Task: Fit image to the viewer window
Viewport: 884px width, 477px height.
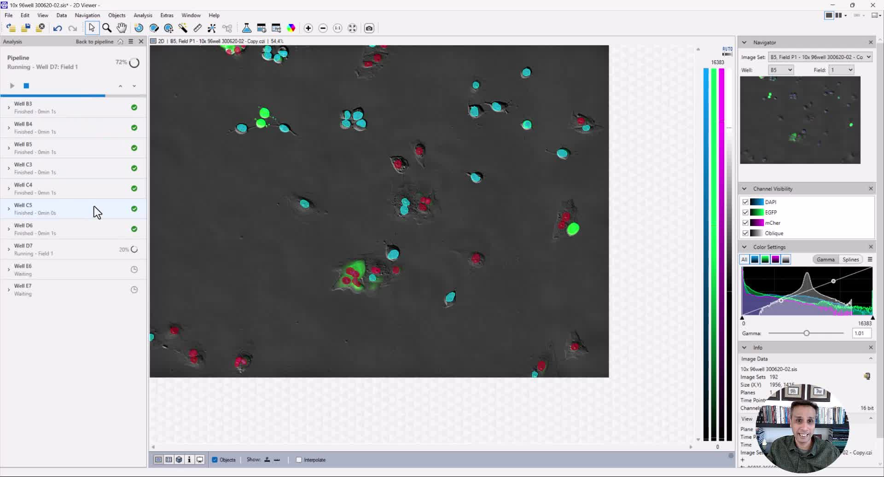Action: 352,28
